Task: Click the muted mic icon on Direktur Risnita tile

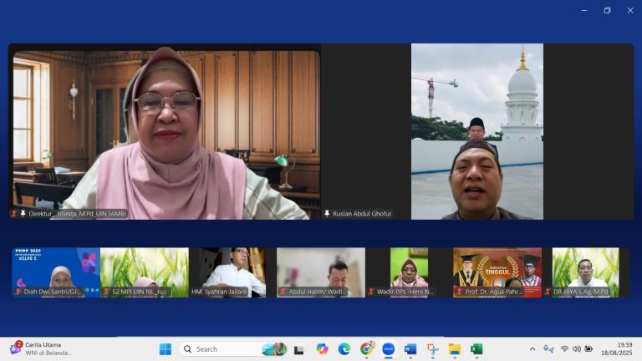Action: tap(14, 214)
